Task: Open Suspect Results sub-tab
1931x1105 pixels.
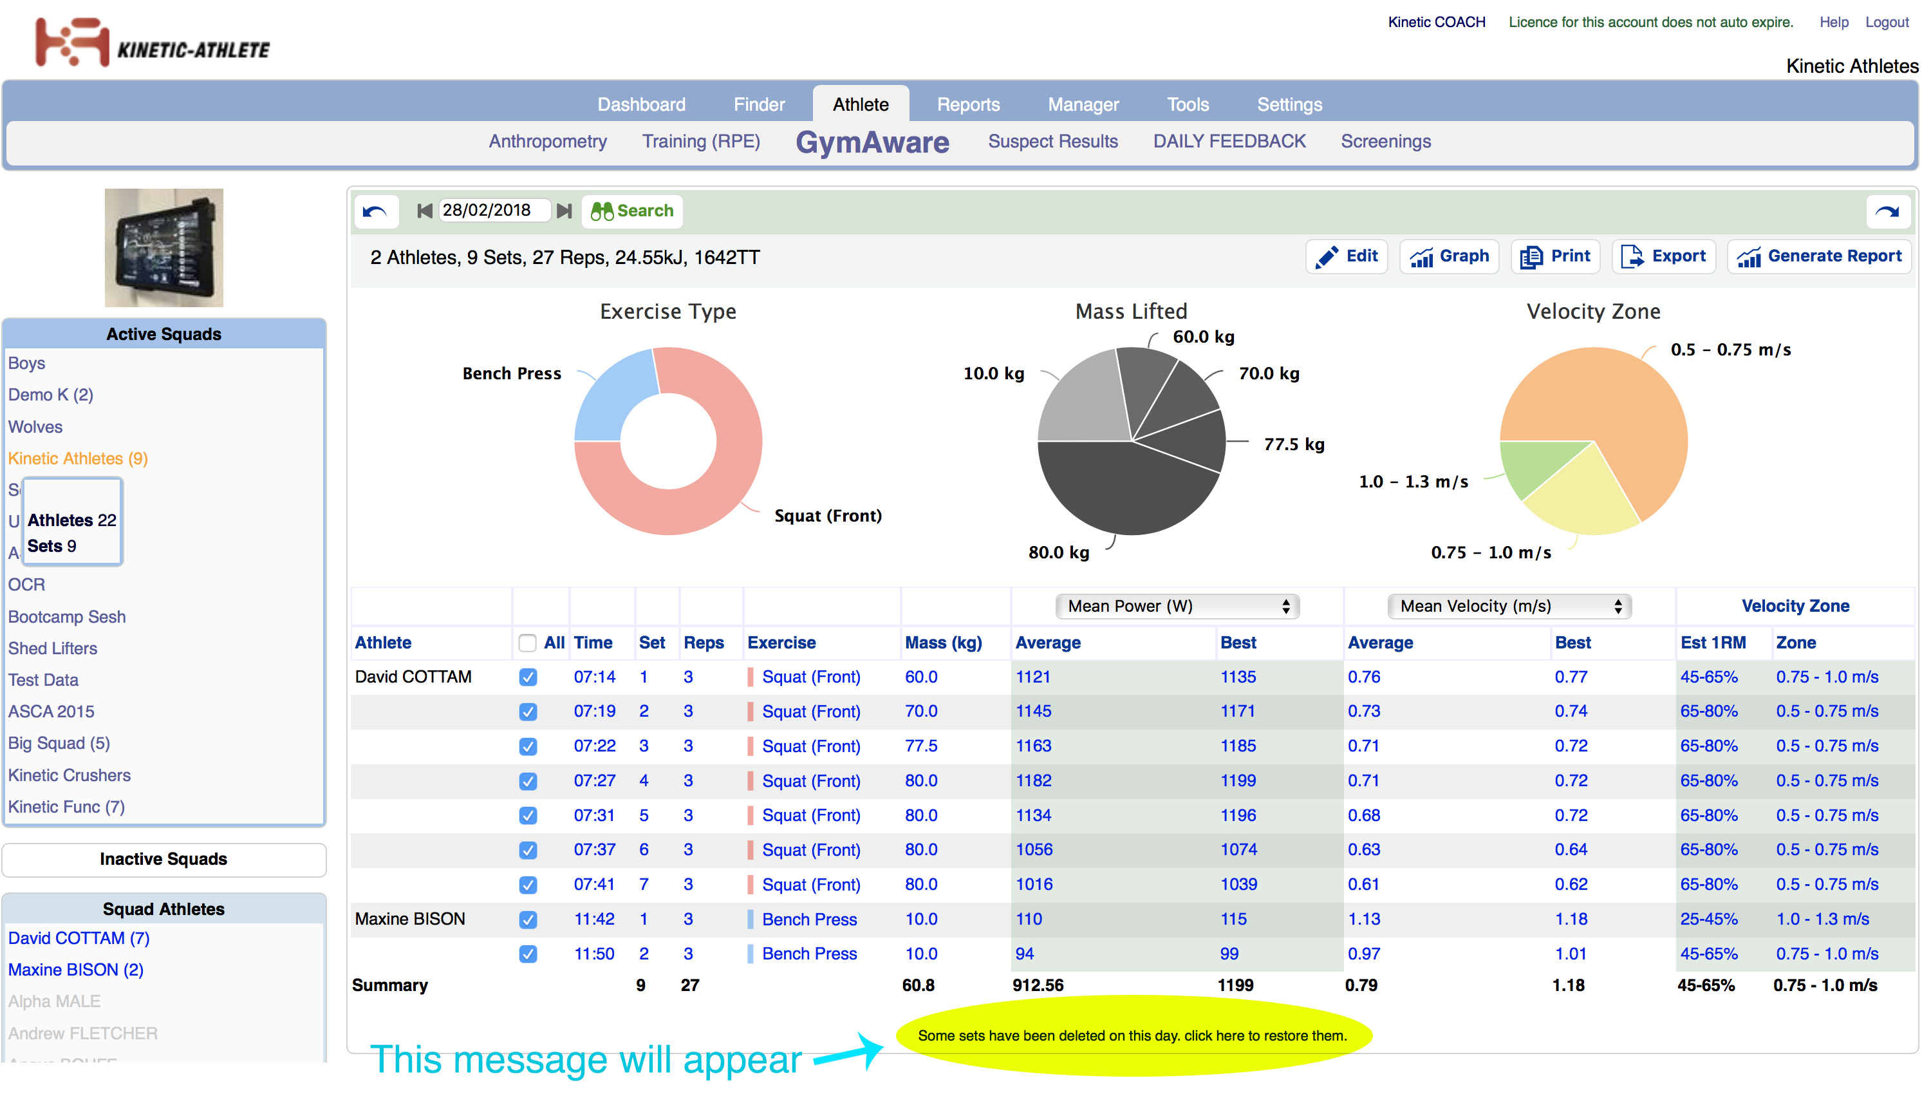Action: pyautogui.click(x=1053, y=142)
